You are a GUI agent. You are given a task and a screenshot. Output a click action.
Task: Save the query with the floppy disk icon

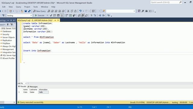(x=26, y=11)
